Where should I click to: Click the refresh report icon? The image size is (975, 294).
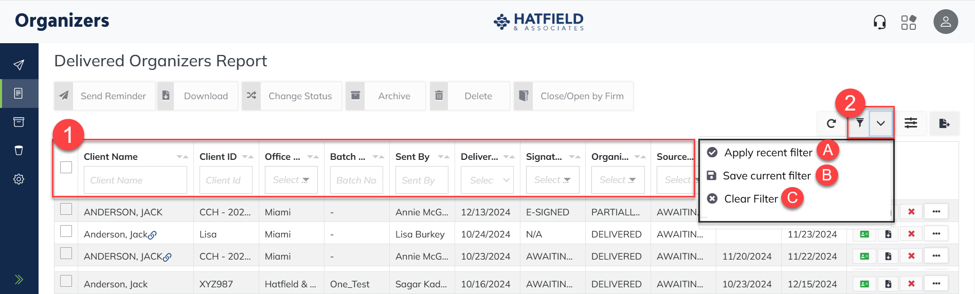pos(831,123)
